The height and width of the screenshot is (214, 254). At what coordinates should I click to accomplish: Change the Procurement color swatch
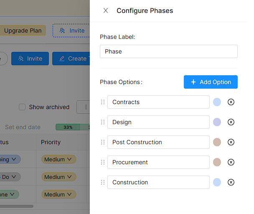coord(217,162)
